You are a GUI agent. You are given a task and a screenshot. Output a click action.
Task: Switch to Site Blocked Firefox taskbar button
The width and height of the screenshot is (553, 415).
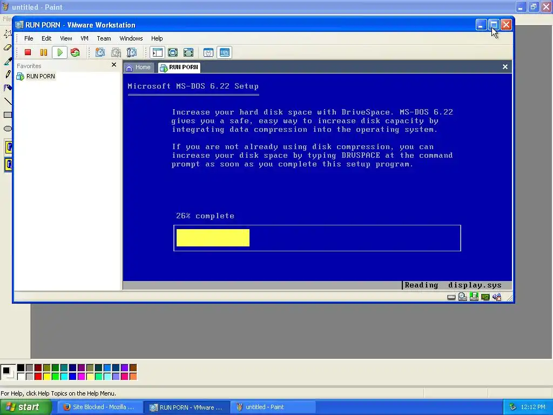tap(100, 407)
